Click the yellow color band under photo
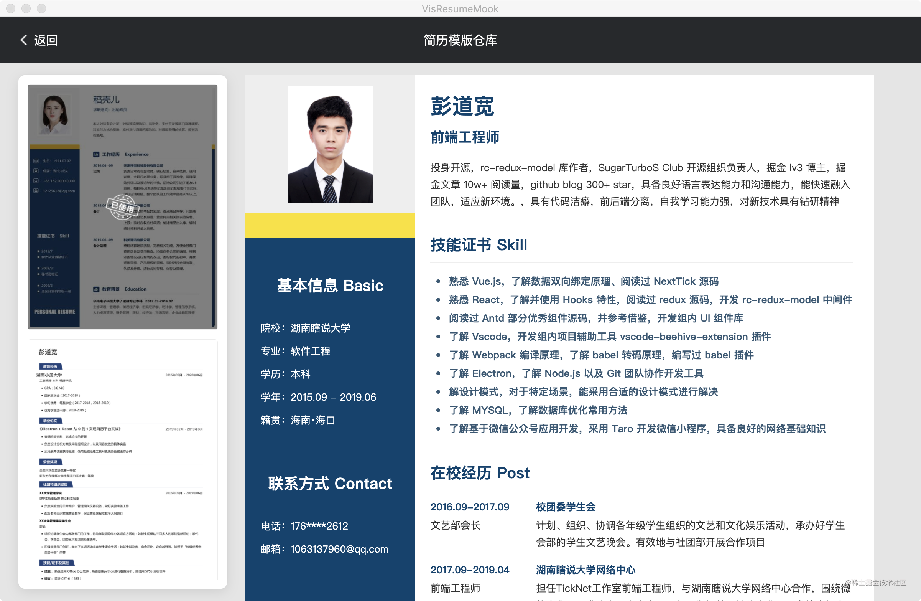921x601 pixels. pyautogui.click(x=330, y=226)
